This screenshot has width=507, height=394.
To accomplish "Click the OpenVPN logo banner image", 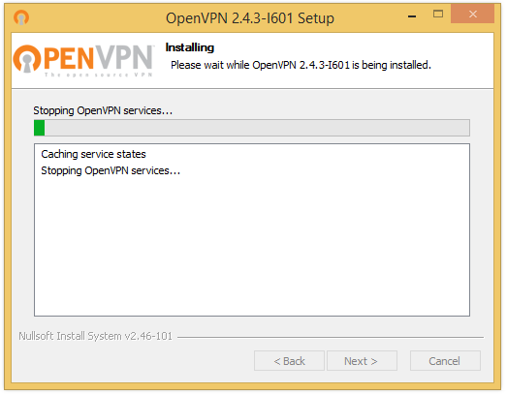I will click(83, 60).
